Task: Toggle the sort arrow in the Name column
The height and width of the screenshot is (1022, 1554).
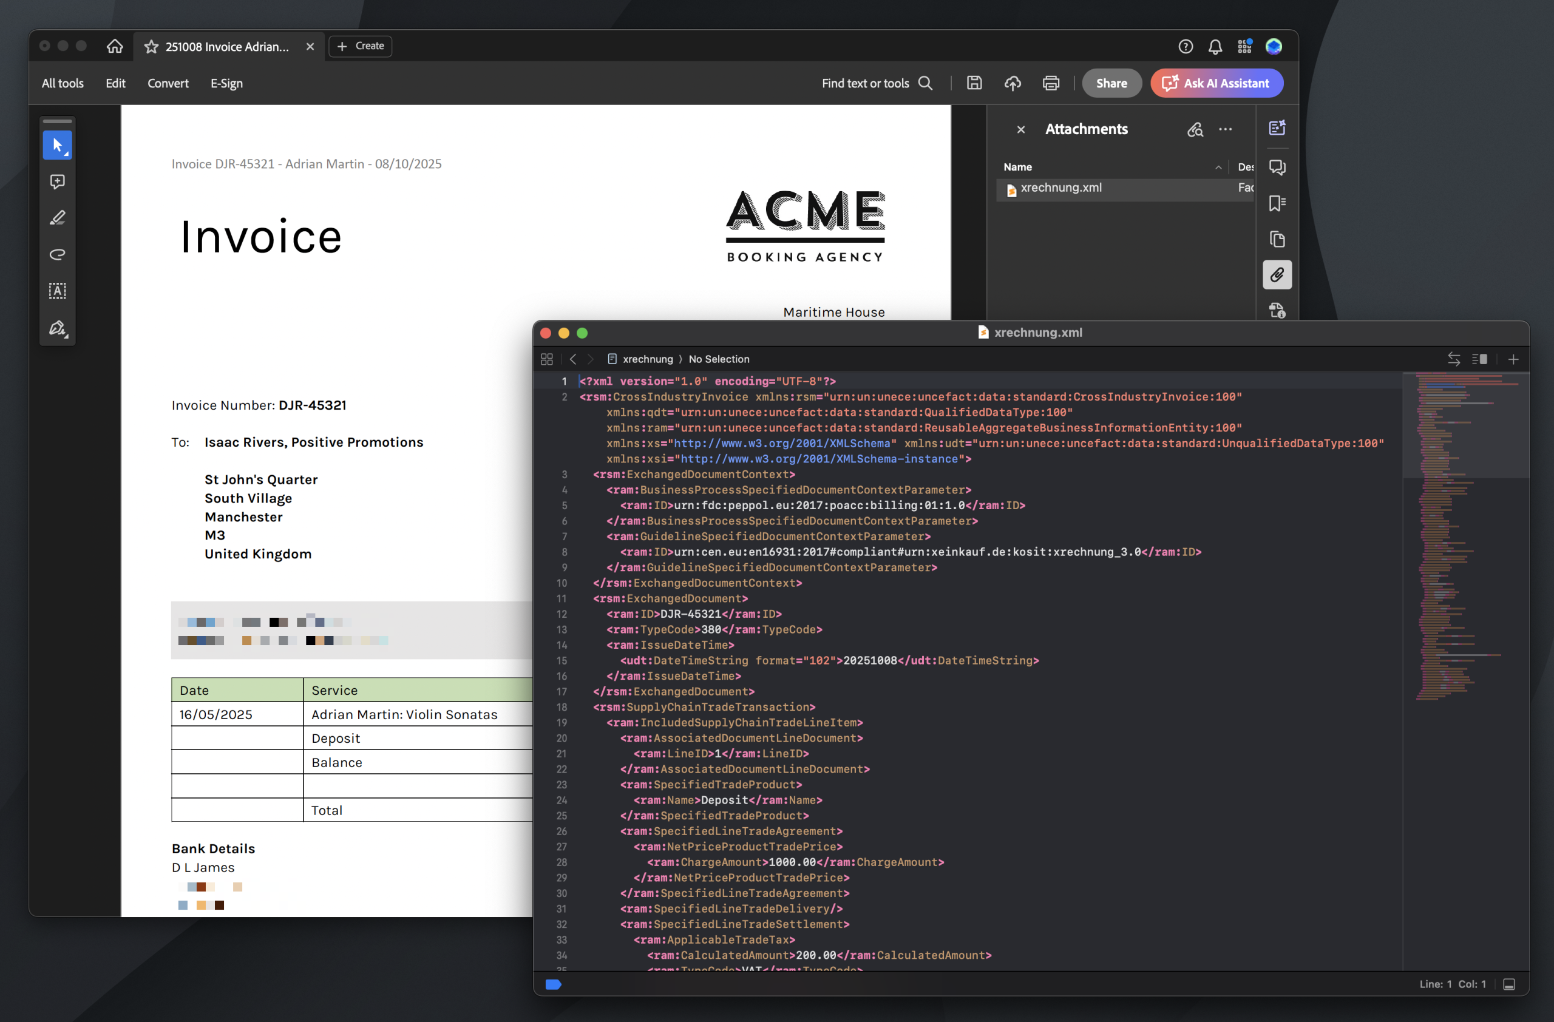Action: click(x=1218, y=167)
